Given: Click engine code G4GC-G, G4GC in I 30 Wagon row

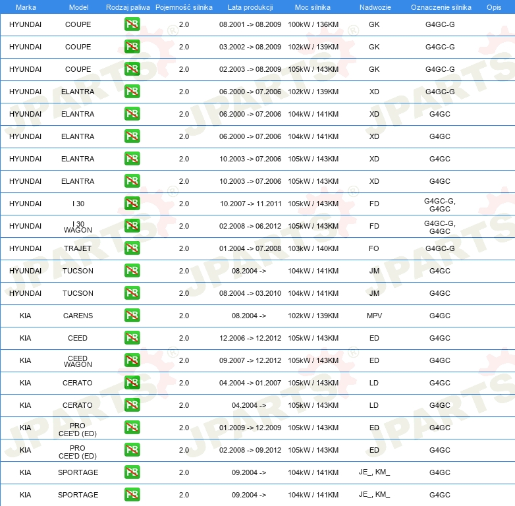Looking at the screenshot, I should (440, 227).
